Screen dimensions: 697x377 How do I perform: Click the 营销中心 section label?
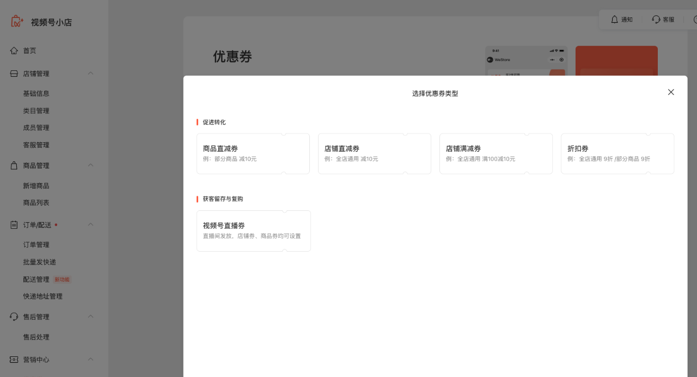click(36, 360)
